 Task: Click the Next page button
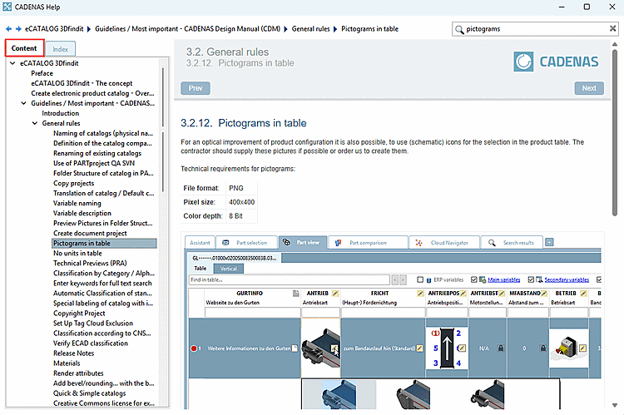point(588,88)
